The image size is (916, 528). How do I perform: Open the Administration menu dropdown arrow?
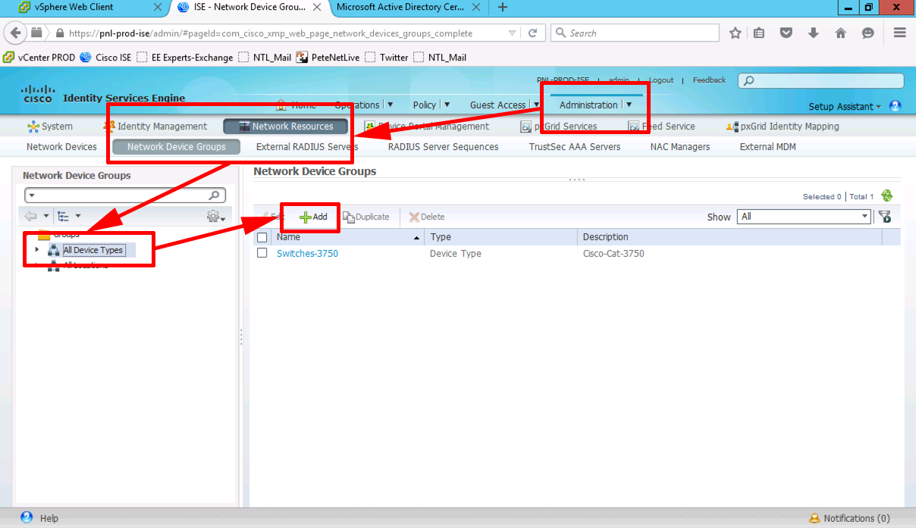tap(629, 105)
